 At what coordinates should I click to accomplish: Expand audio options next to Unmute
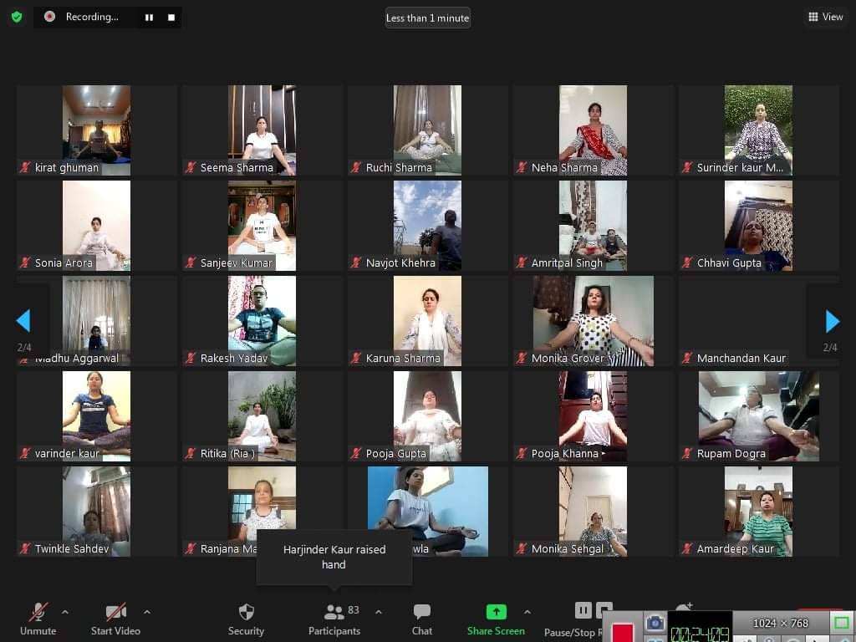point(65,612)
